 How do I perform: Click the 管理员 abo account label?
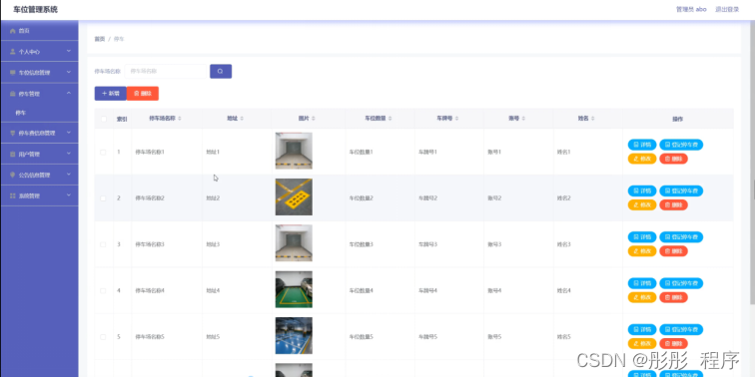(691, 9)
